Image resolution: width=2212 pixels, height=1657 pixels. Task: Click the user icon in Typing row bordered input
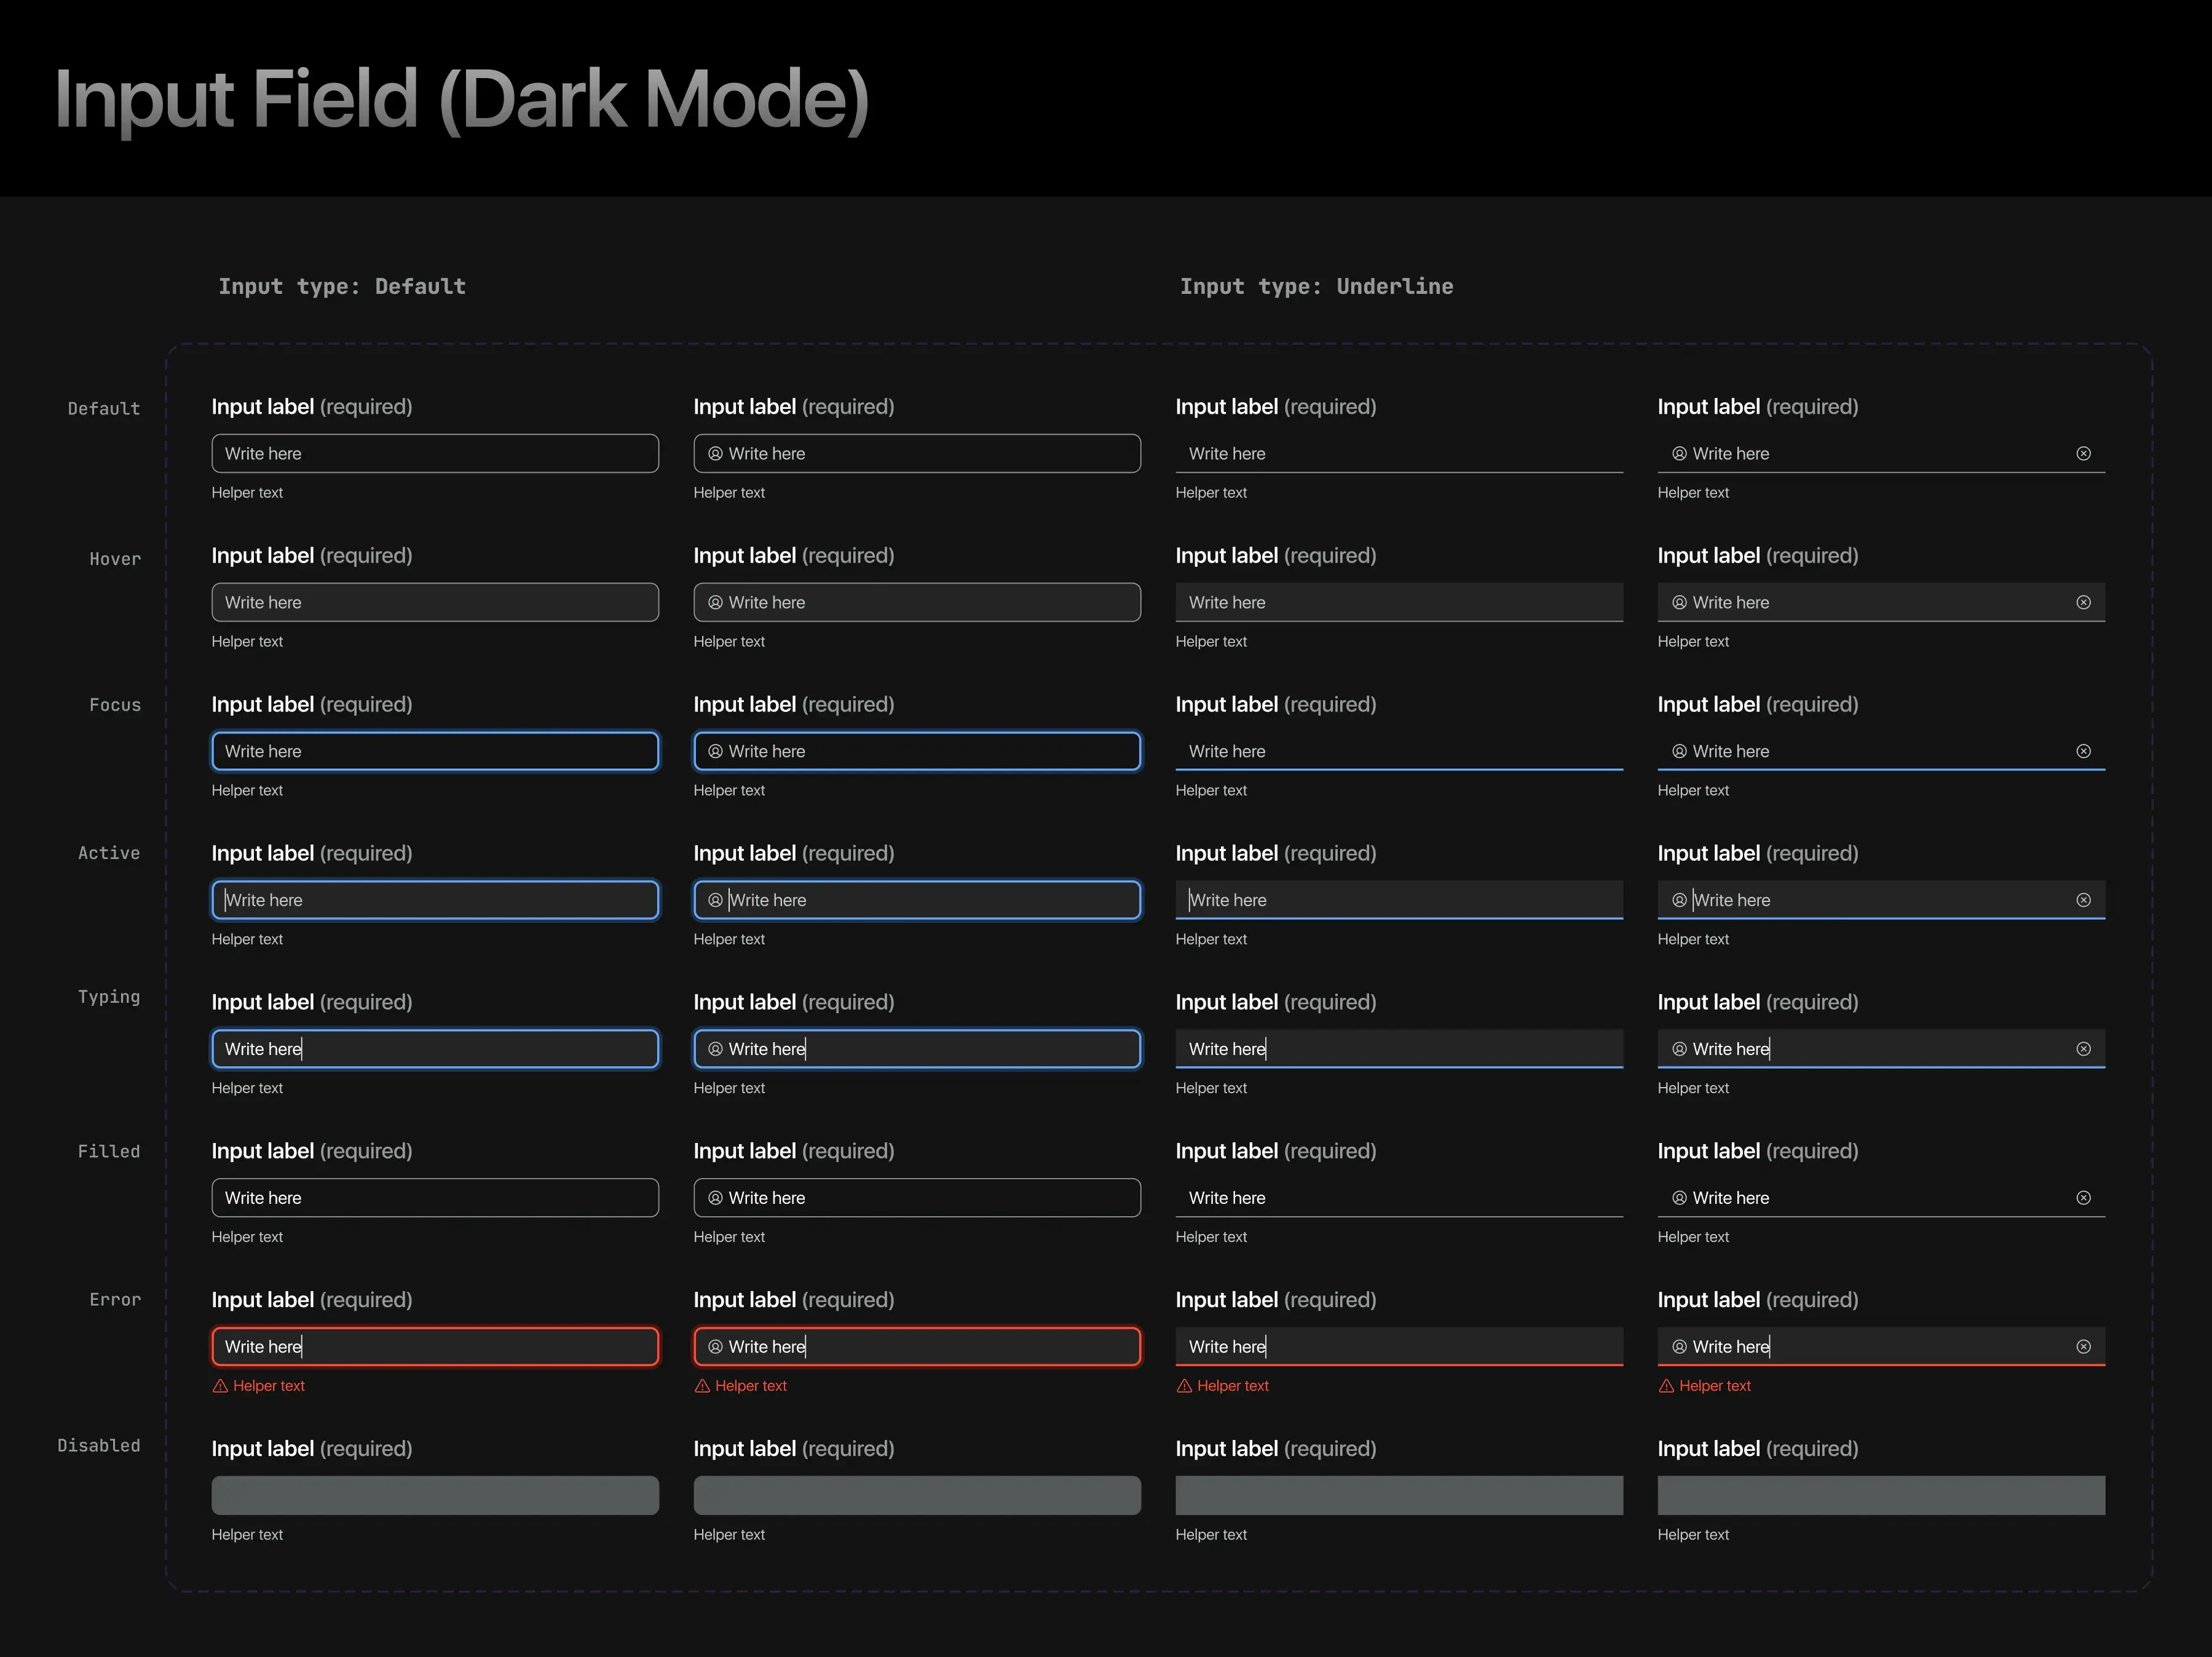[x=715, y=1049]
